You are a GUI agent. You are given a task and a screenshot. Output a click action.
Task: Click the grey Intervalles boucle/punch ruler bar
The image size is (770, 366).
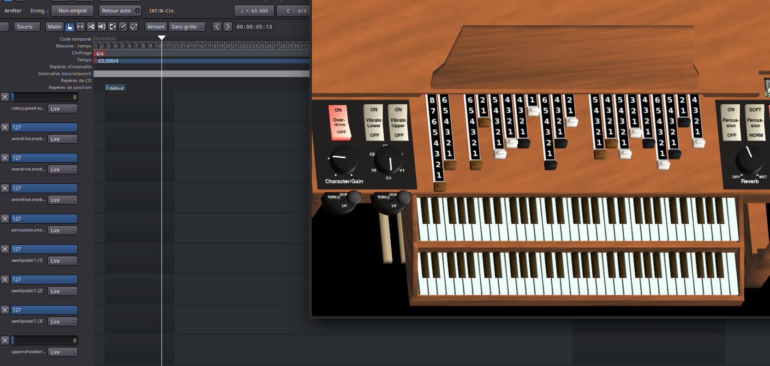[202, 74]
